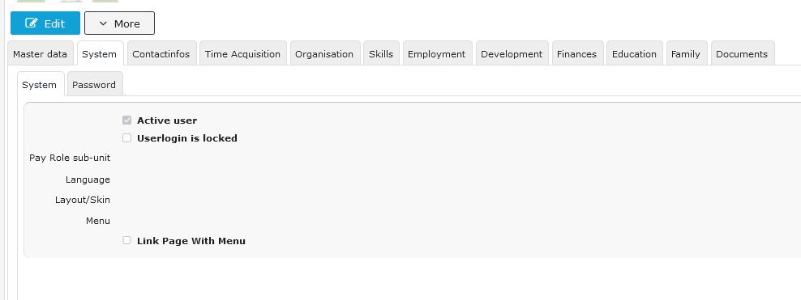The height and width of the screenshot is (300, 801).
Task: Open the Master data tab
Action: [x=40, y=53]
